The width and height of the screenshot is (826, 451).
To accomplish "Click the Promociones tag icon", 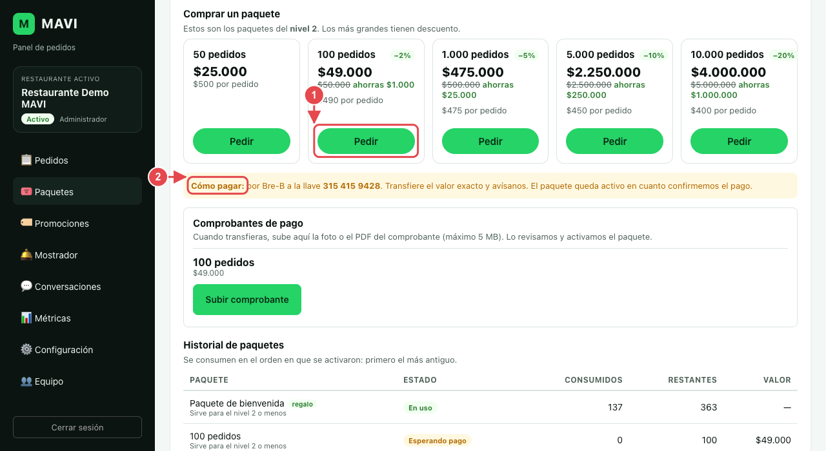I will 26,223.
